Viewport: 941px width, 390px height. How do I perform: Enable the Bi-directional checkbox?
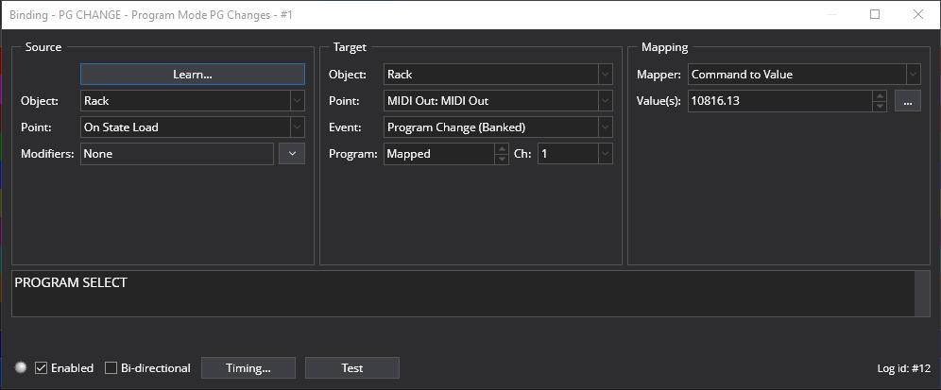tap(111, 367)
